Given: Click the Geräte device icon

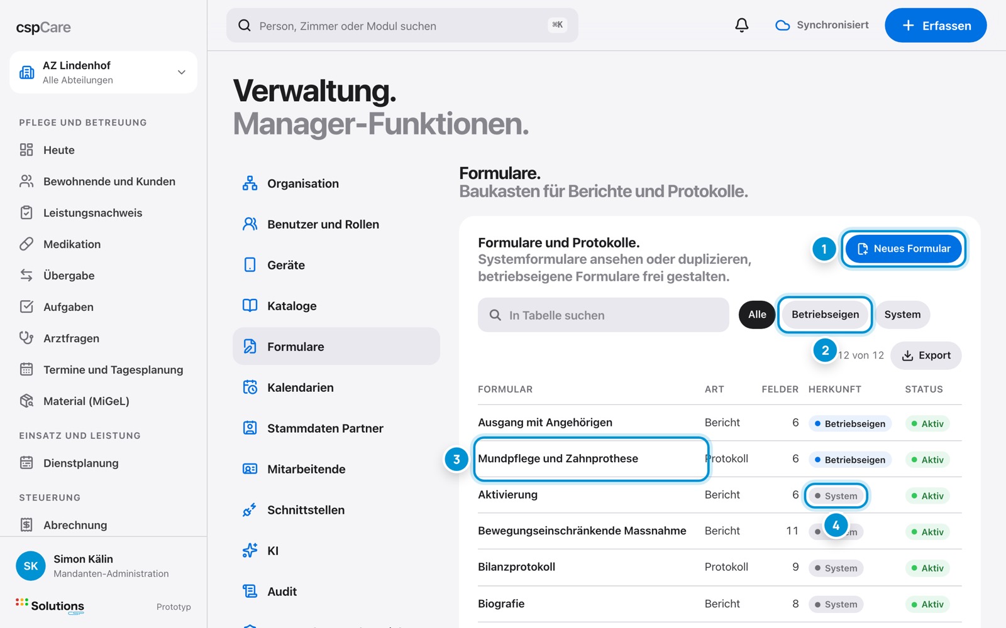Looking at the screenshot, I should tap(250, 265).
